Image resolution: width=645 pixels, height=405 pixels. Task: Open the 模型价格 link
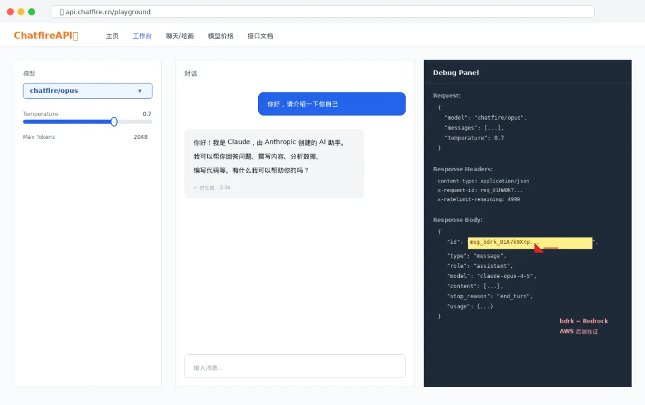pyautogui.click(x=220, y=36)
